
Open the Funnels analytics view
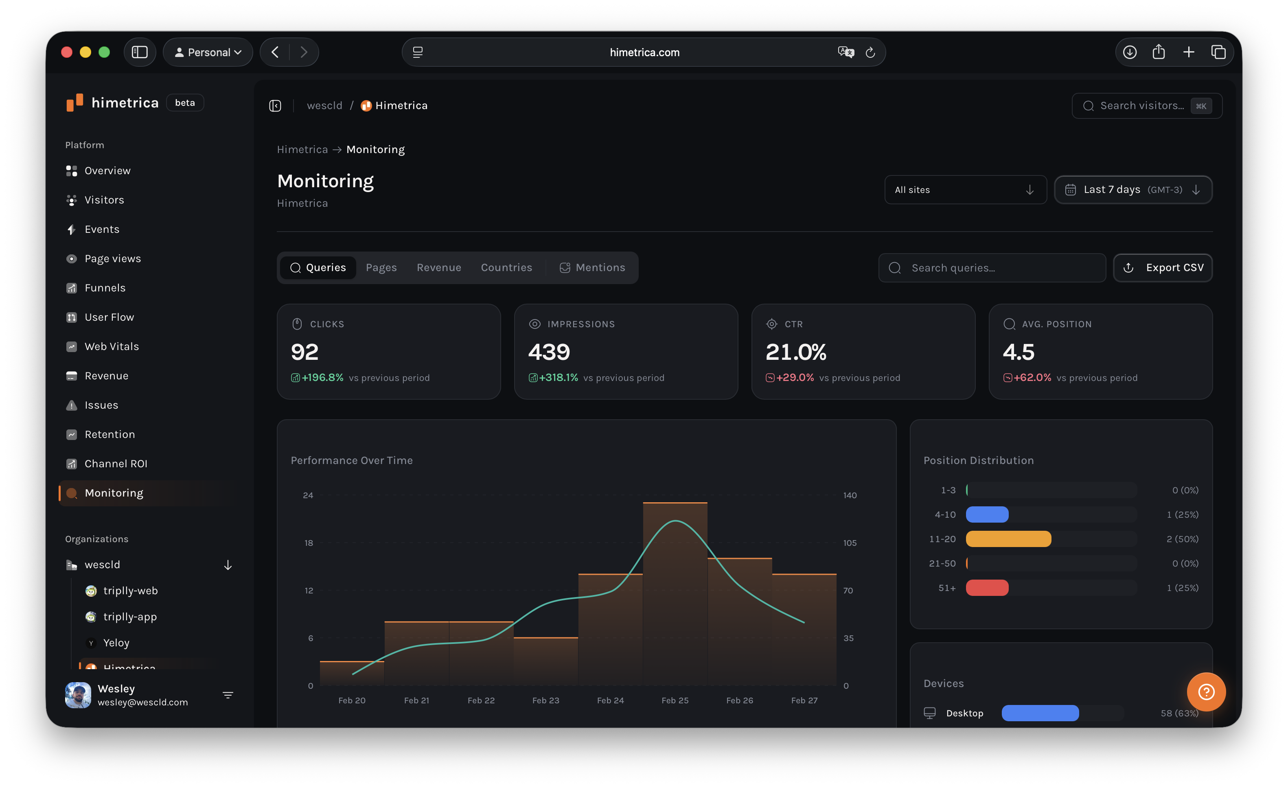105,287
